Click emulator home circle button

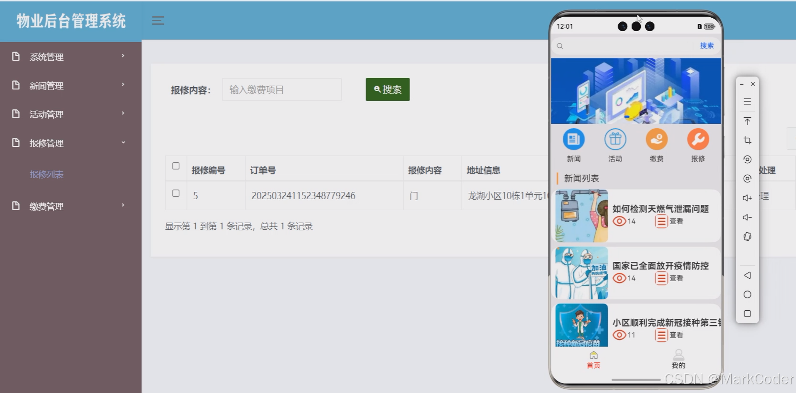coord(747,294)
